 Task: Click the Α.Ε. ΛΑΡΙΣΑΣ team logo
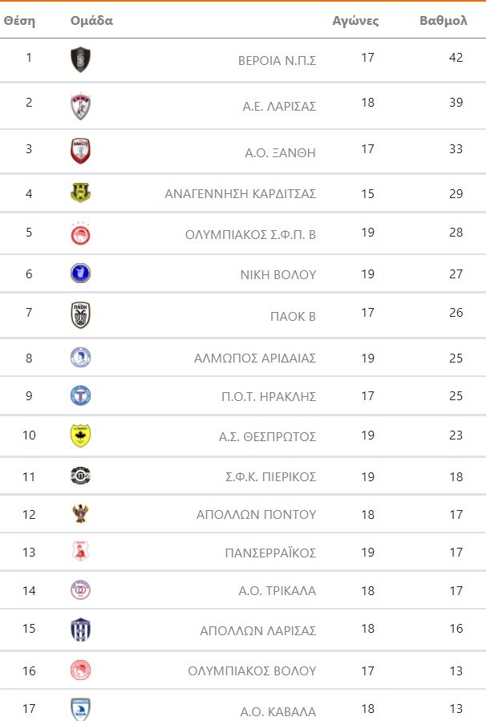[x=80, y=106]
